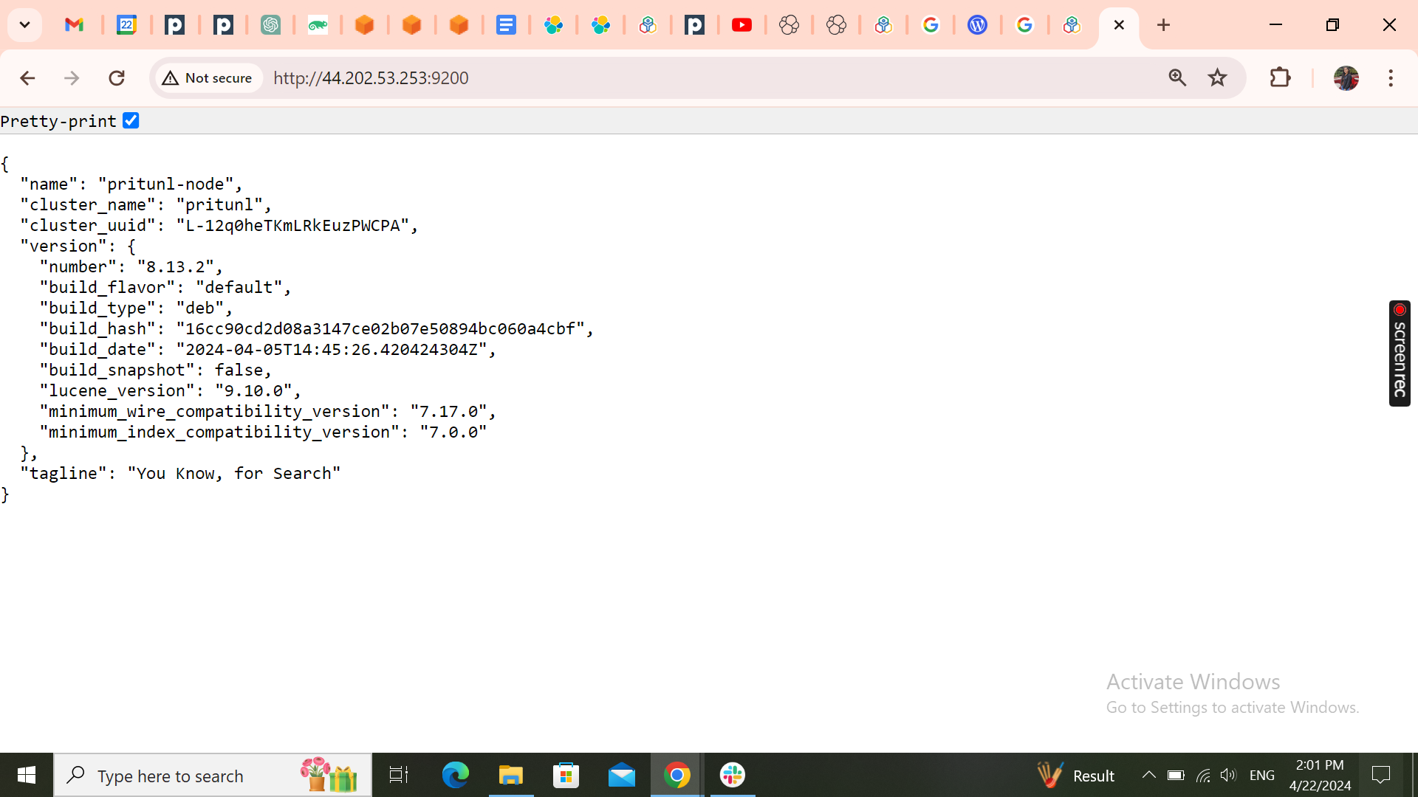Click the volume speaker icon
1418x797 pixels.
1228,775
